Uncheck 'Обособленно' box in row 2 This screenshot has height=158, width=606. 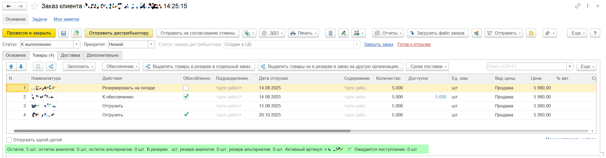point(186,97)
